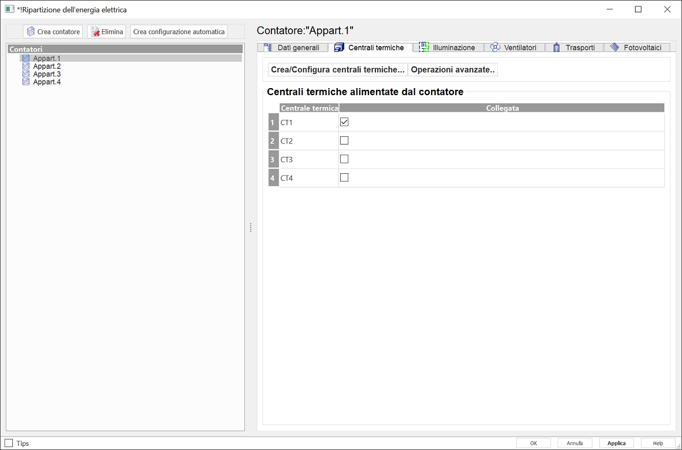682x450 pixels.
Task: Click the Fotovoltaici panel icon
Action: (x=614, y=47)
